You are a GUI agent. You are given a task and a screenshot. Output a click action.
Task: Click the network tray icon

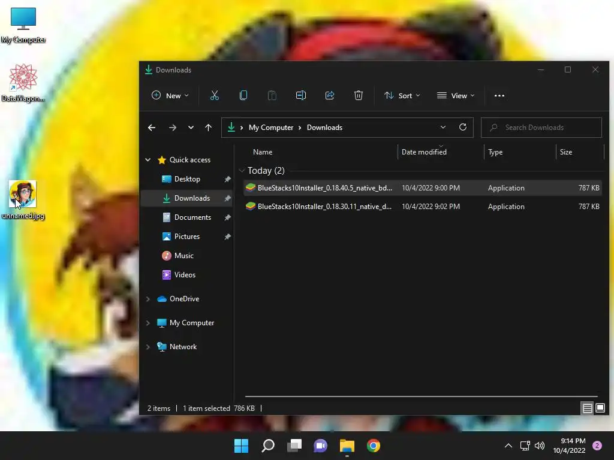[525, 446]
